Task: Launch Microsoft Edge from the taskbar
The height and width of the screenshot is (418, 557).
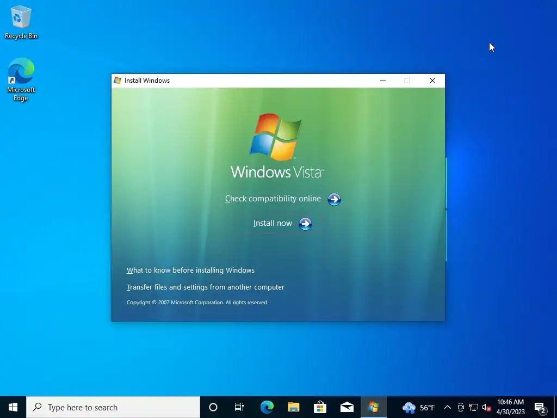Action: (267, 407)
